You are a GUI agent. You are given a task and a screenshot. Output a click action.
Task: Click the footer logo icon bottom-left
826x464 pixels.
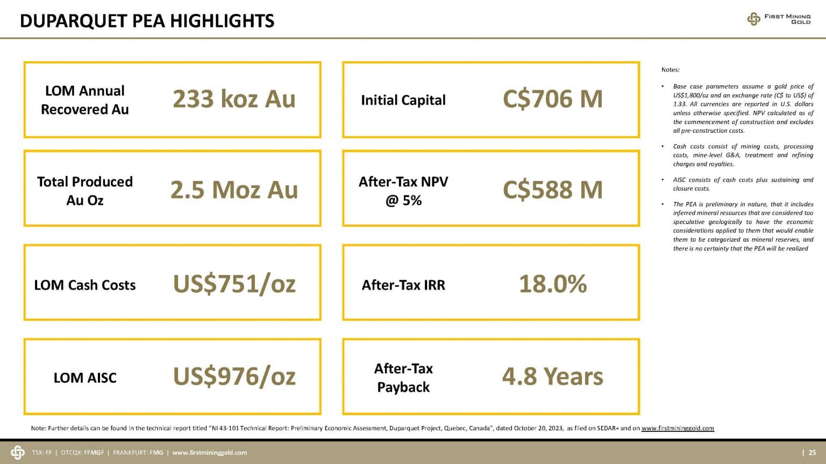coord(17,452)
